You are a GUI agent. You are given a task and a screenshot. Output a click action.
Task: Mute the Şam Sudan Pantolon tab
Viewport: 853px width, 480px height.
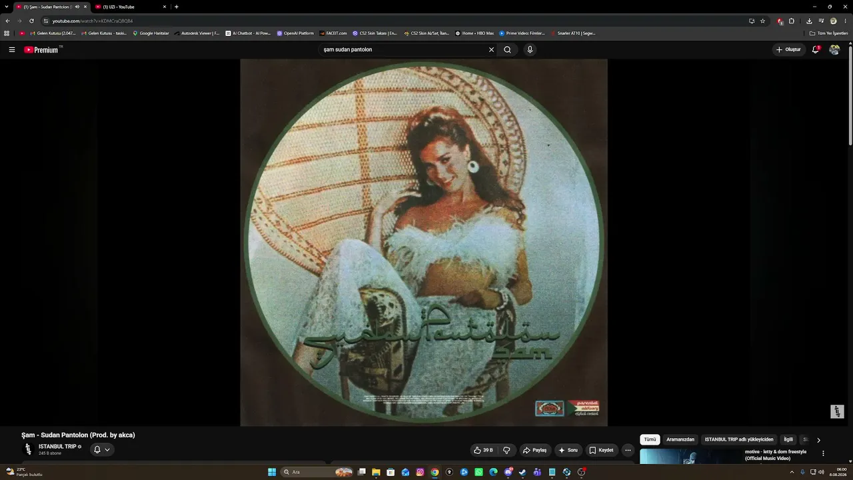[x=77, y=7]
